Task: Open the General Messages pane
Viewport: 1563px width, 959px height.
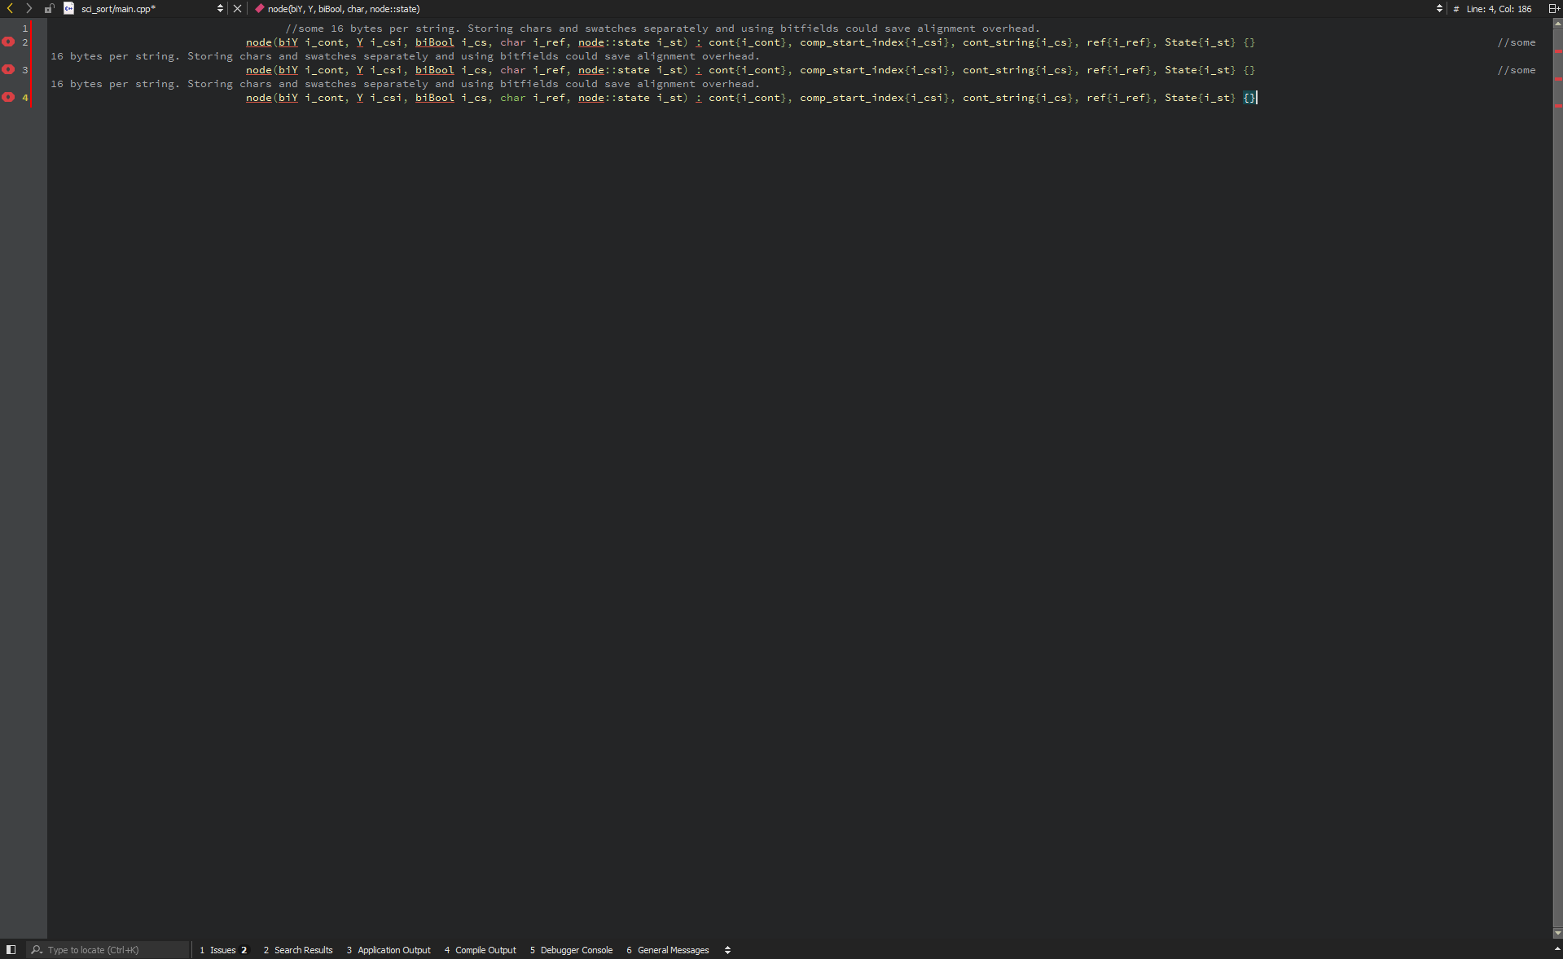Action: [668, 950]
